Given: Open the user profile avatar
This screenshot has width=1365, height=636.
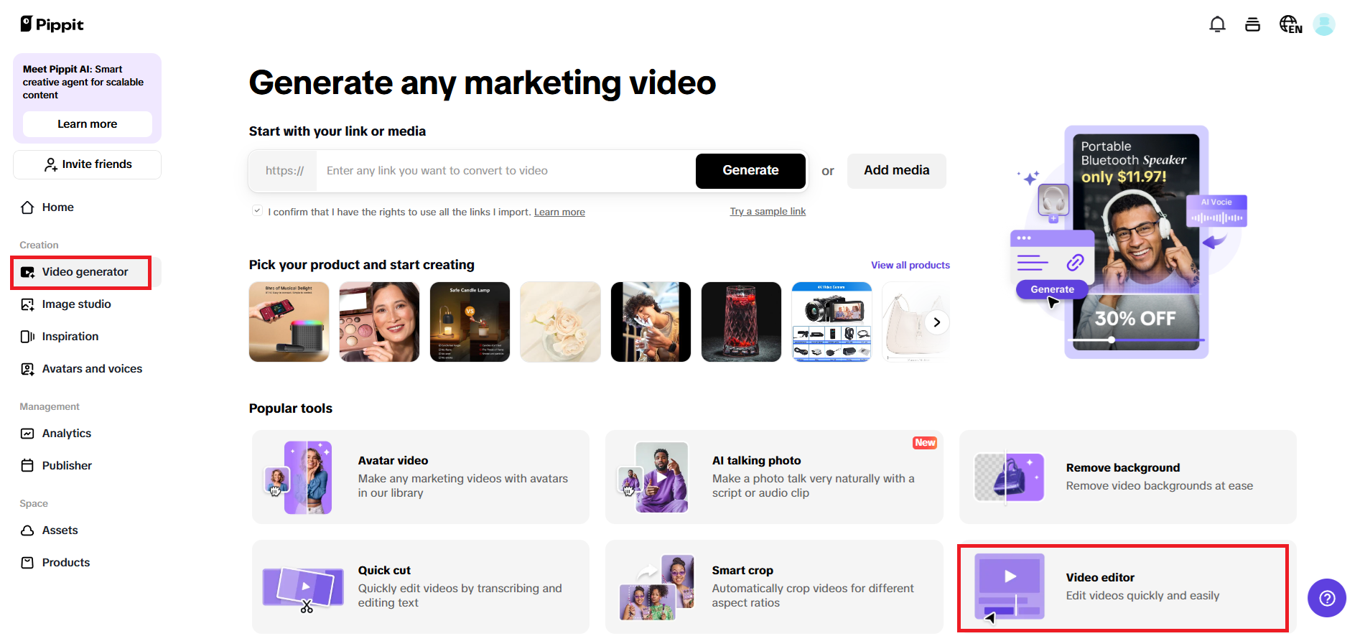Looking at the screenshot, I should click(x=1323, y=24).
